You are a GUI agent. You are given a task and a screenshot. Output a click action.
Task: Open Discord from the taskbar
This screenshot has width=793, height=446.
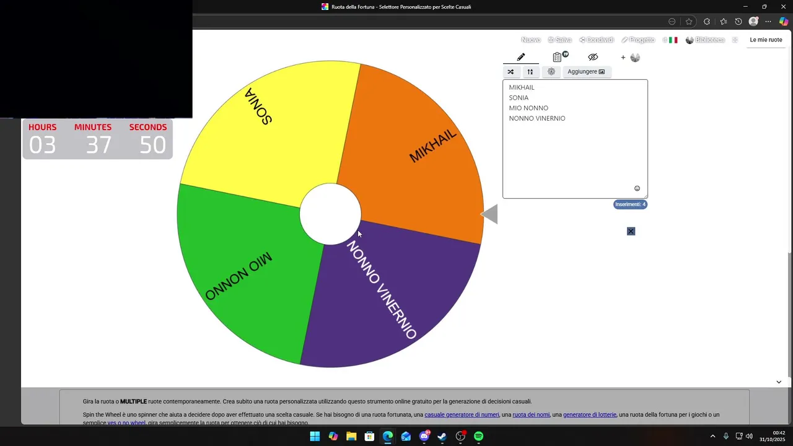(x=424, y=436)
